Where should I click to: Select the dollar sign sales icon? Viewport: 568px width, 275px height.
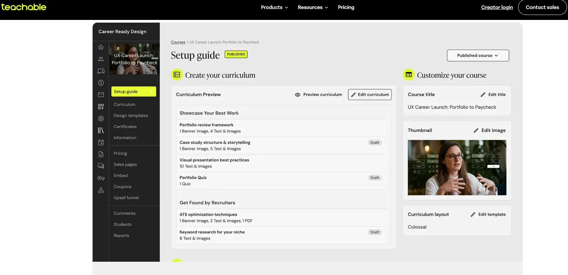point(101,83)
